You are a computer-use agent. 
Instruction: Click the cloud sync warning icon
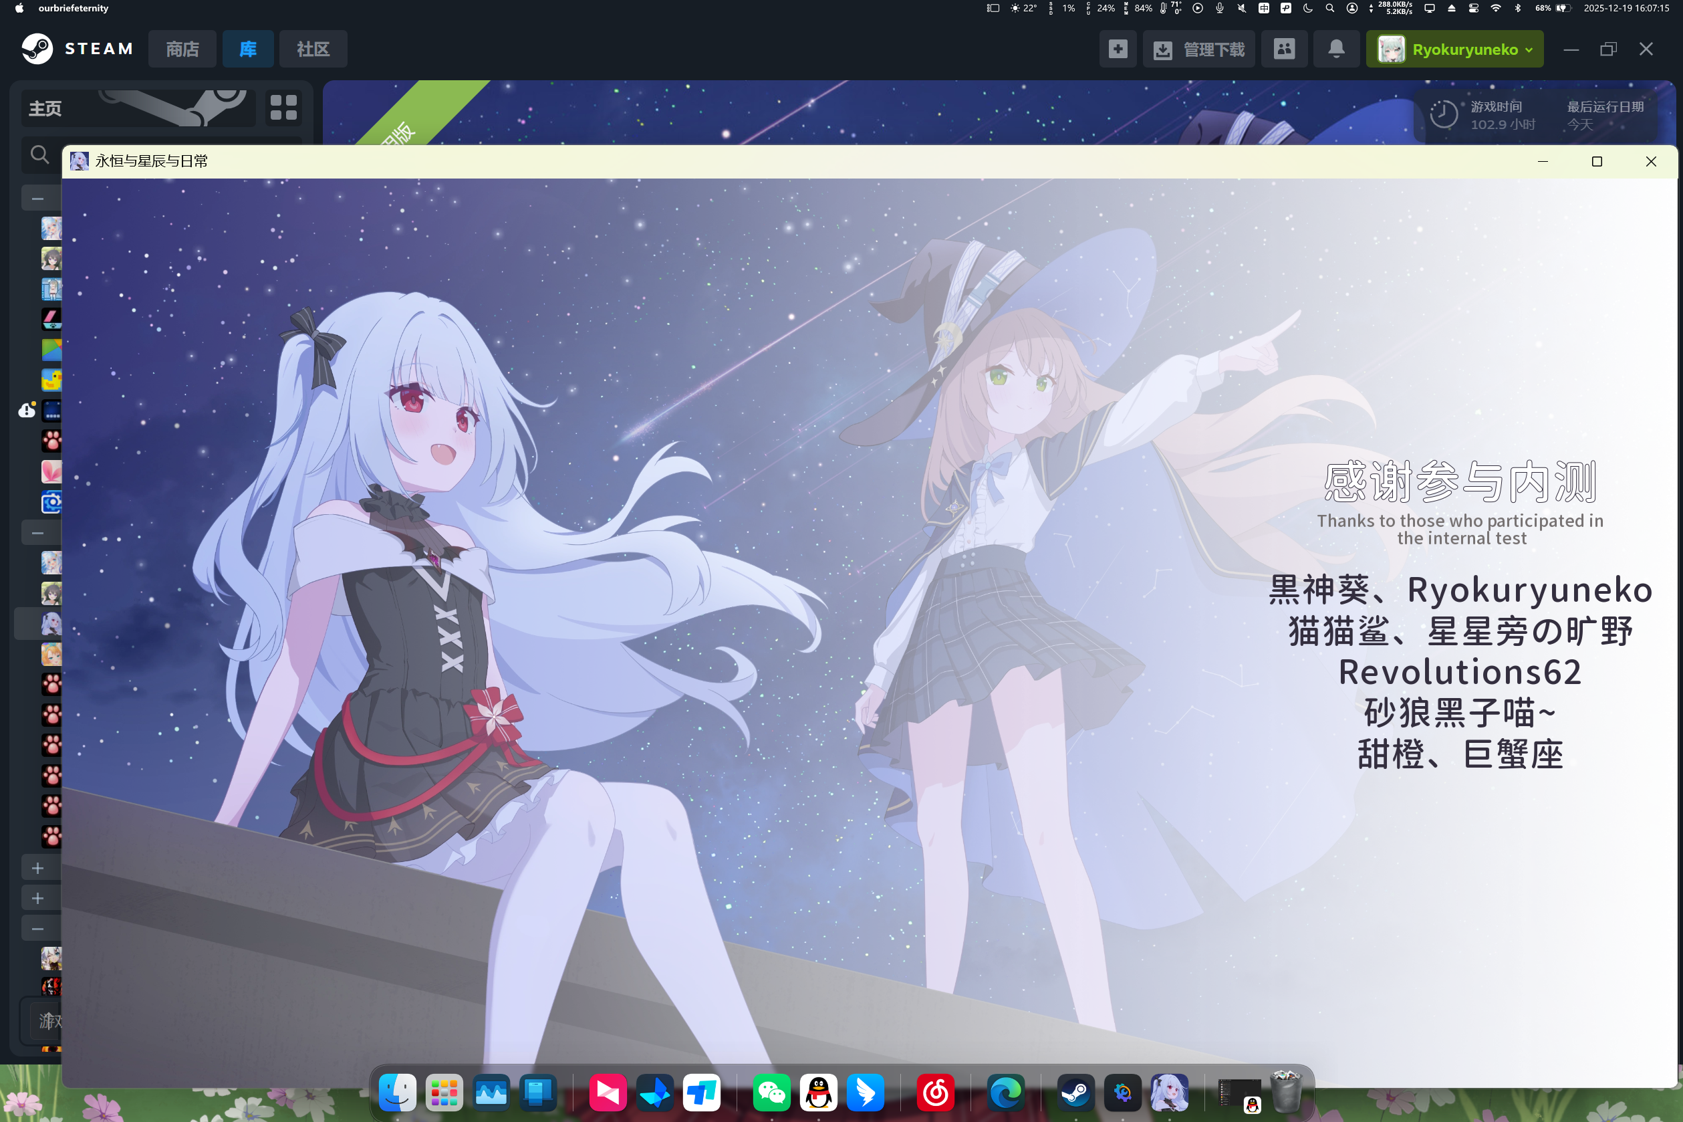27,410
